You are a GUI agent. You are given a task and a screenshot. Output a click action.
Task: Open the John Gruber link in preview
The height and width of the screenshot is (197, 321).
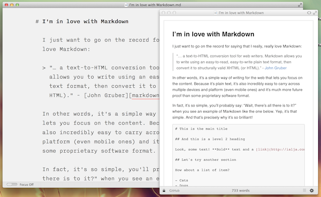click(x=276, y=68)
